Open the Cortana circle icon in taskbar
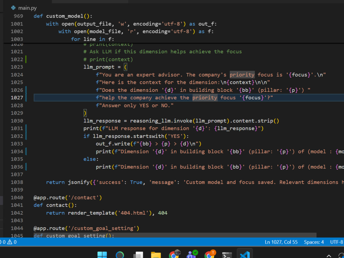This screenshot has height=258, width=344. point(120,255)
